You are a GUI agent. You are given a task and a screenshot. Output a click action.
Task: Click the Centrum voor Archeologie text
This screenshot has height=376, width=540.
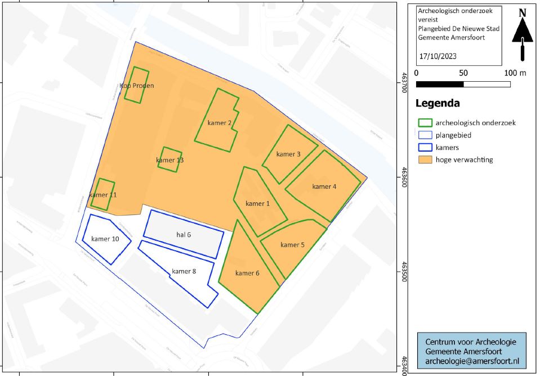470,342
